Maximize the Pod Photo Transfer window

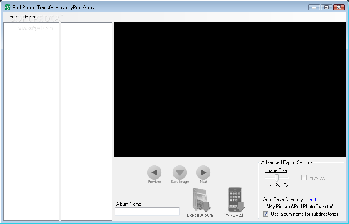(326, 7)
